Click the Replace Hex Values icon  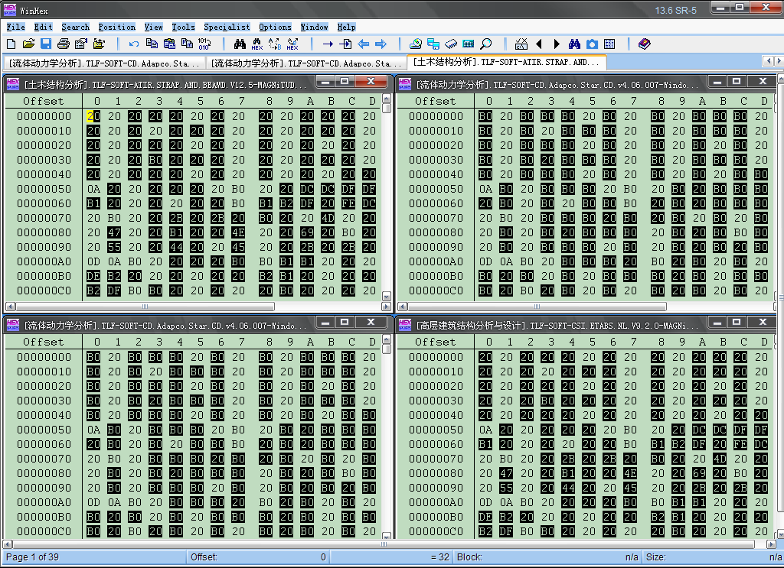coord(292,44)
